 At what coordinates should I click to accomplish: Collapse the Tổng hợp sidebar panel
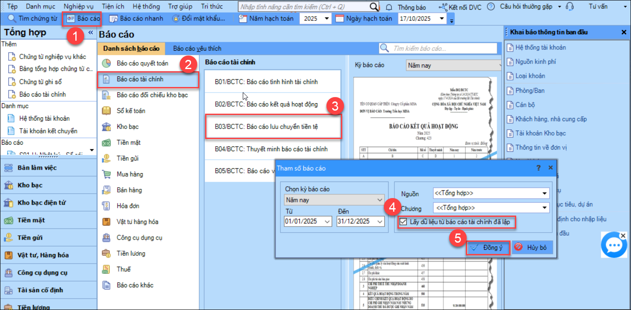pyautogui.click(x=91, y=33)
